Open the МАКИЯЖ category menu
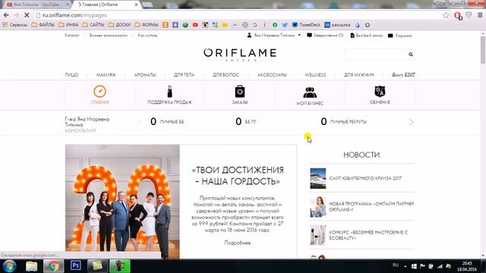This screenshot has width=486, height=273. tap(106, 75)
